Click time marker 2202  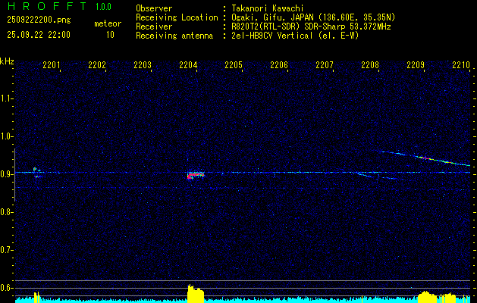[97, 65]
